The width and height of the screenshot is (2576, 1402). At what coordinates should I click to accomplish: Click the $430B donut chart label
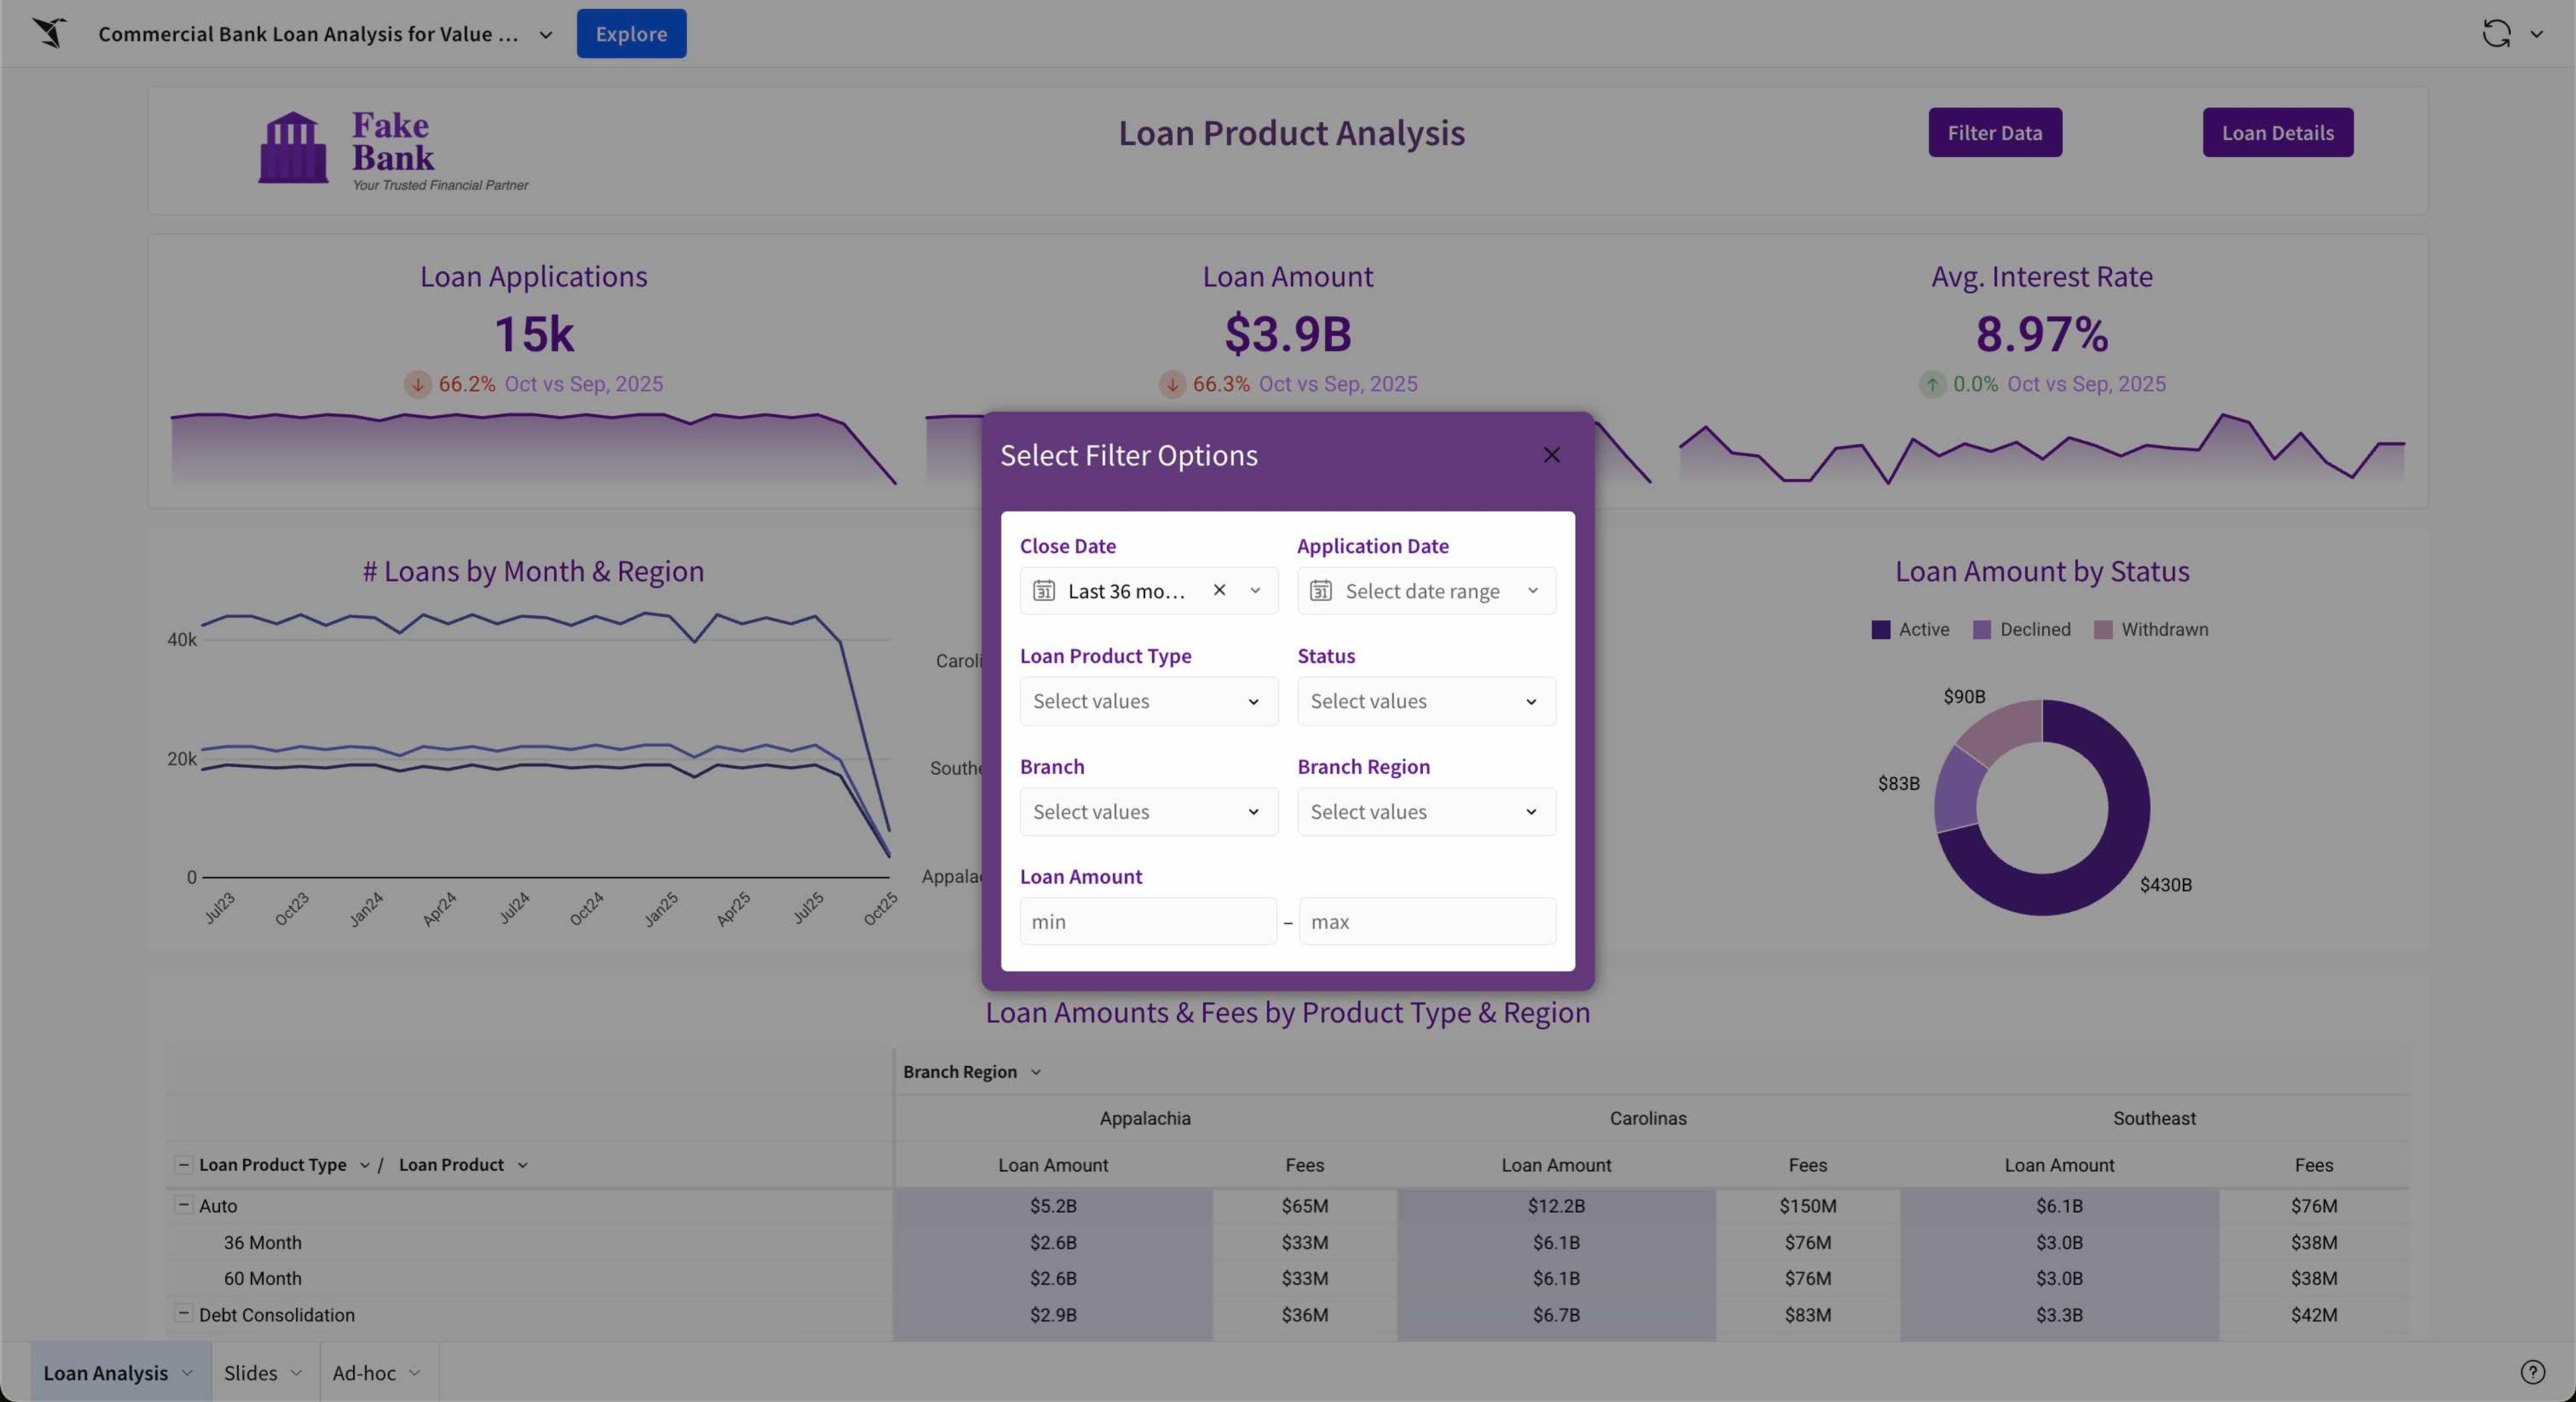point(2165,885)
